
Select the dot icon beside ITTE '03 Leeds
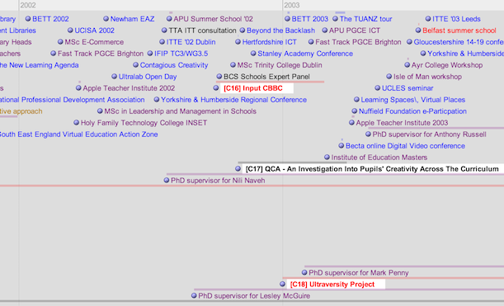428,19
